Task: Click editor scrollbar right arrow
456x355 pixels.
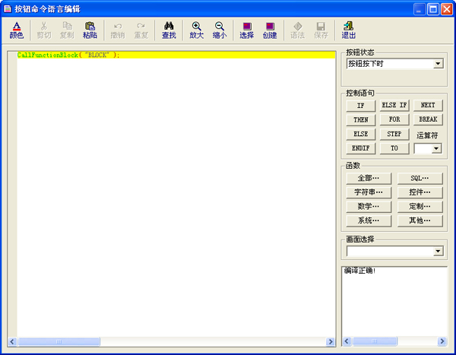Action: tap(331, 341)
